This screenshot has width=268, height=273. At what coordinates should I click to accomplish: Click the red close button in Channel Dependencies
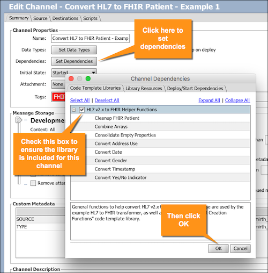pyautogui.click(x=71, y=78)
